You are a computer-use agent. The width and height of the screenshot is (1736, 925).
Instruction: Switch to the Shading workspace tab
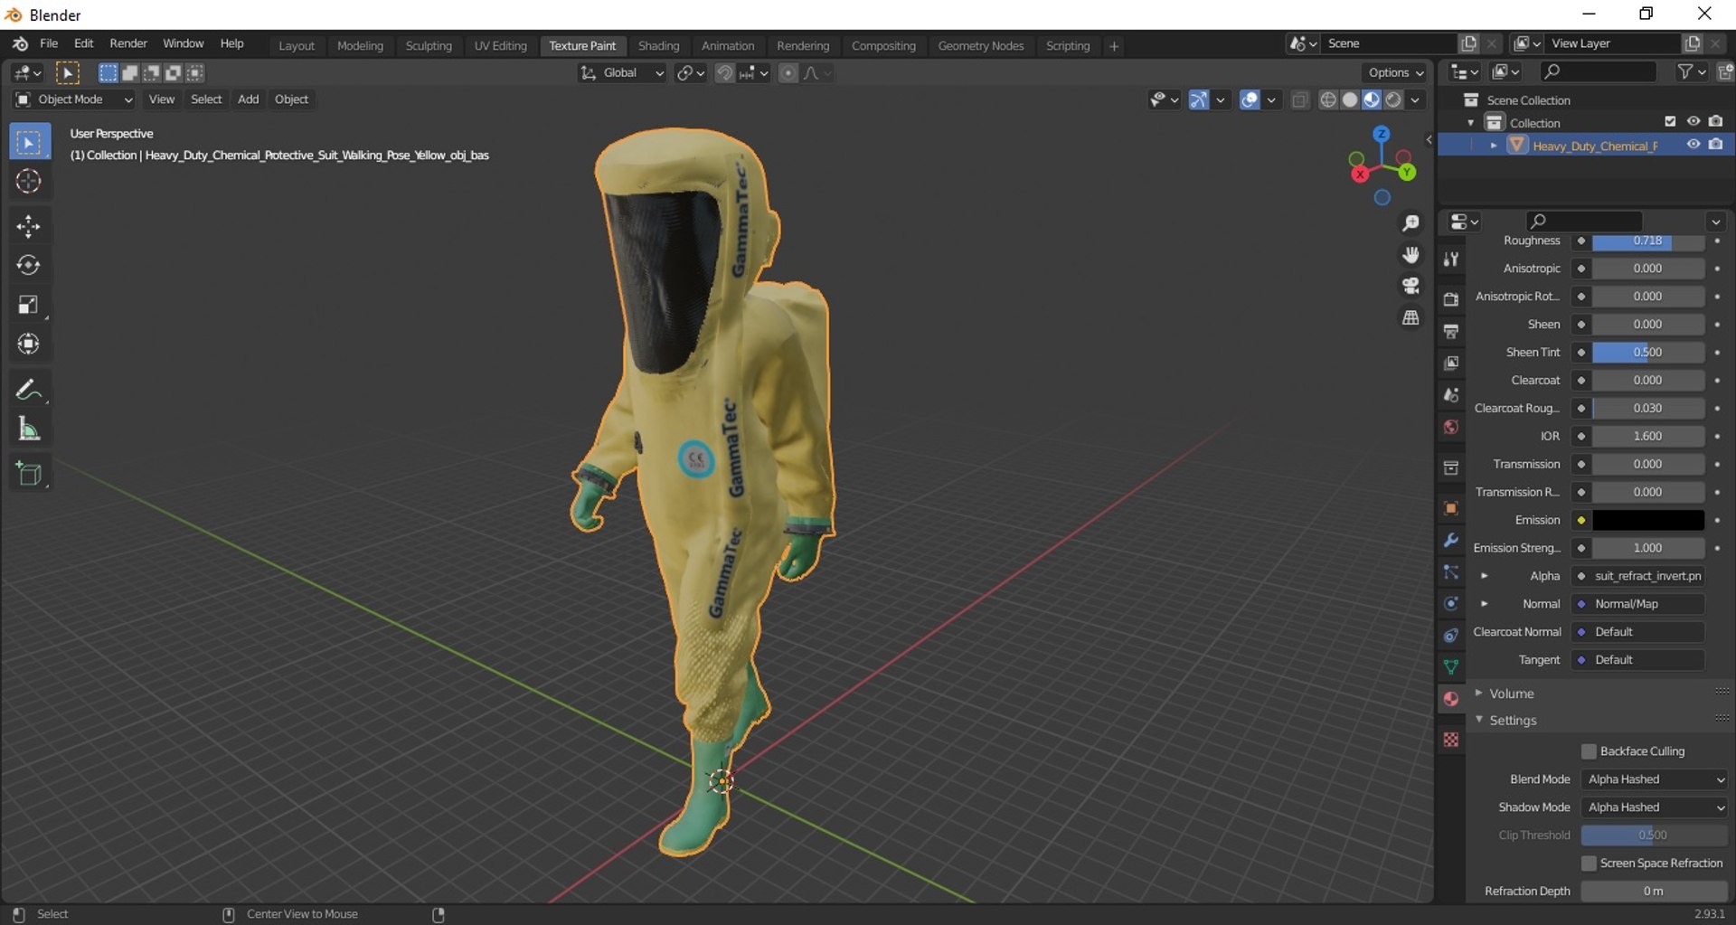(658, 46)
